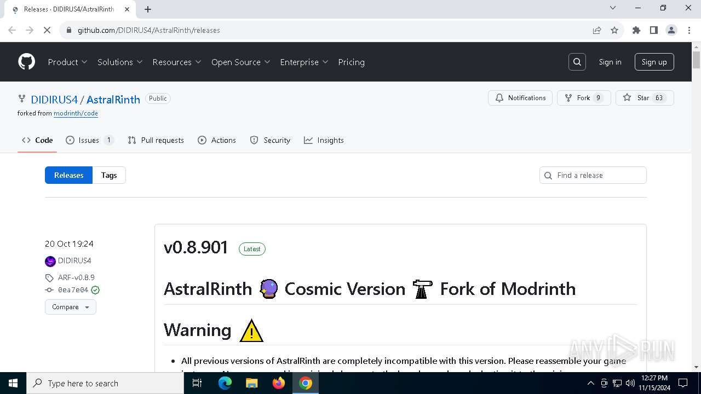Toggle Chrome side panel icon
Image resolution: width=701 pixels, height=394 pixels.
coord(654,30)
